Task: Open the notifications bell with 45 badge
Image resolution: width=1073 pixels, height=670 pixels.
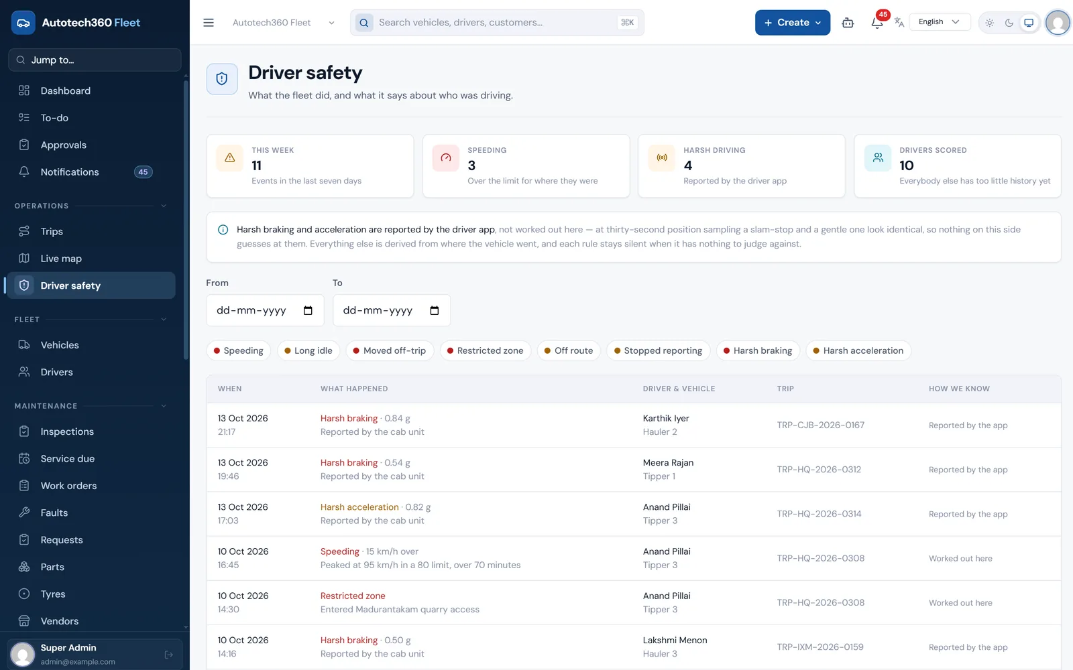Action: coord(877,22)
